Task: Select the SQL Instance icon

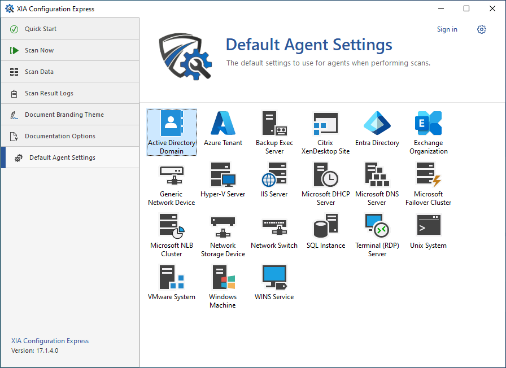Action: point(326,226)
